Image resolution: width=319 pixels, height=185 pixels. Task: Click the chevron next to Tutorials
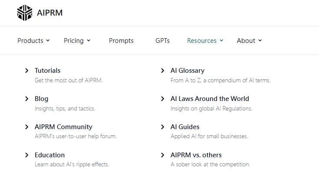pyautogui.click(x=26, y=71)
